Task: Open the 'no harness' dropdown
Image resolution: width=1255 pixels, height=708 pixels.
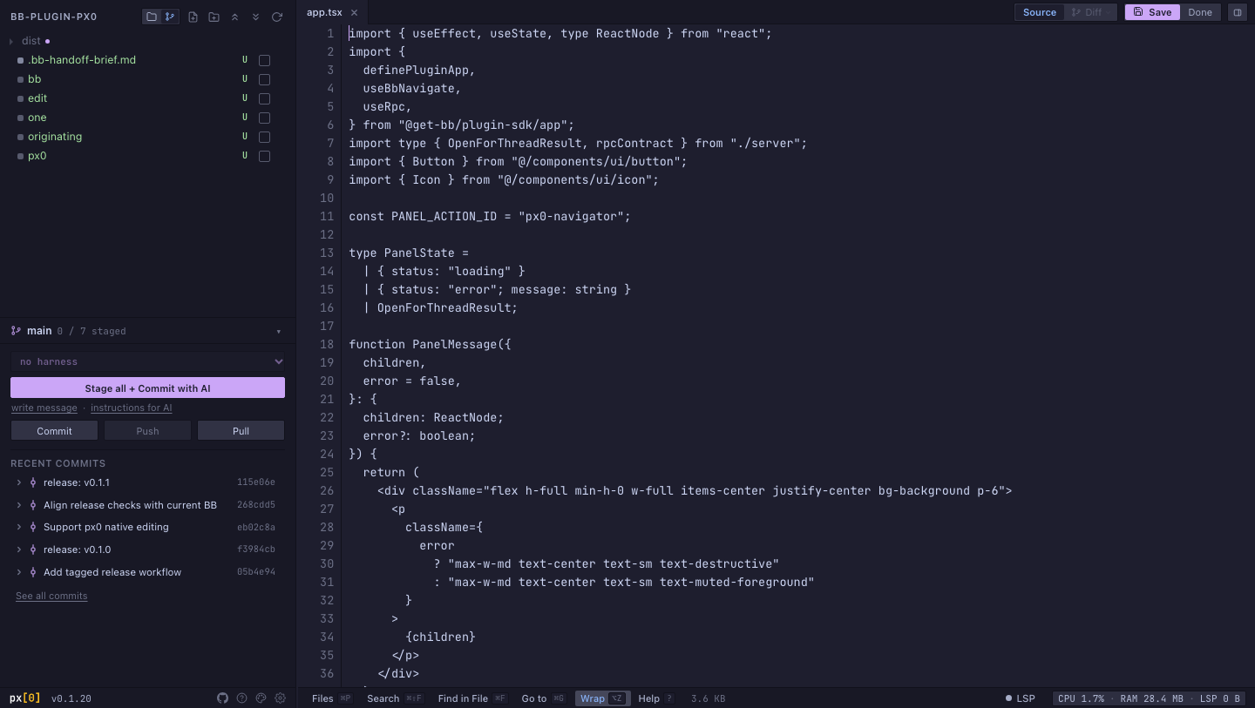Action: point(147,361)
